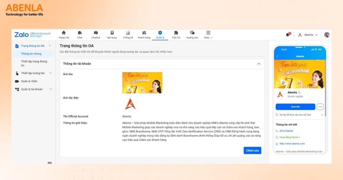Click the Thông tin chi tiết heading in preview
Viewport: 343px width, 180px height.
(x=287, y=125)
